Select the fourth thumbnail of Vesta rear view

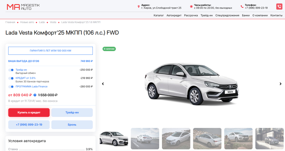(207, 139)
